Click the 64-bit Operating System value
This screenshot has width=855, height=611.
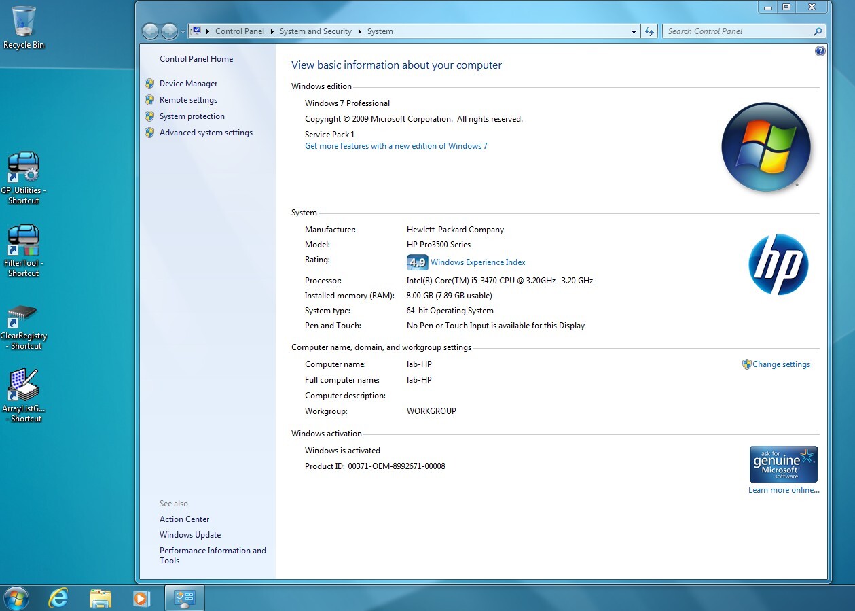tap(450, 311)
